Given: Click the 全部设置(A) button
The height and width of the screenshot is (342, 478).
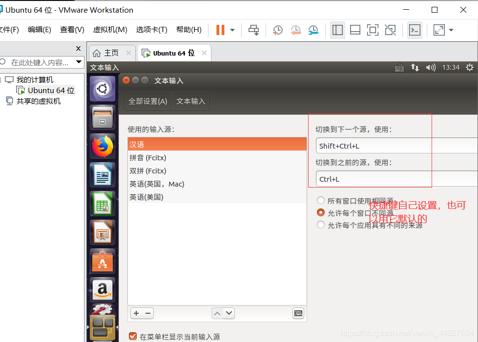Looking at the screenshot, I should coord(148,101).
